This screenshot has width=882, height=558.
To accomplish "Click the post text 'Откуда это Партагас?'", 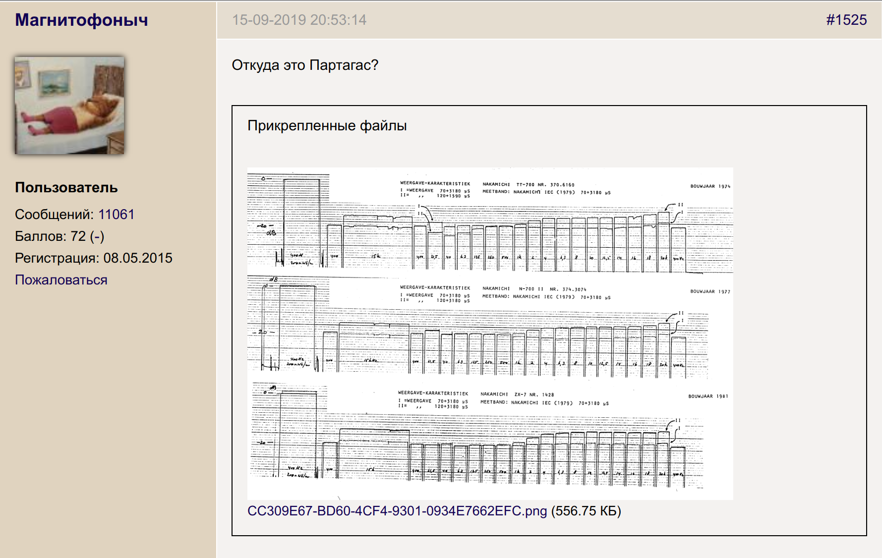I will point(304,65).
